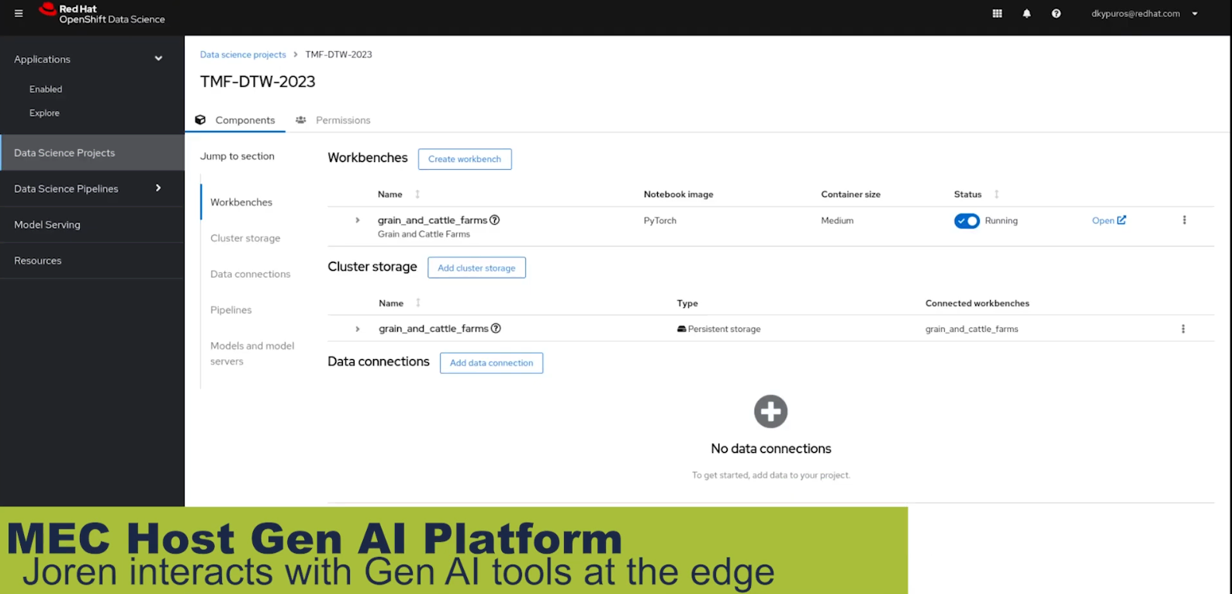Click the plus icon above No data connections

click(770, 412)
